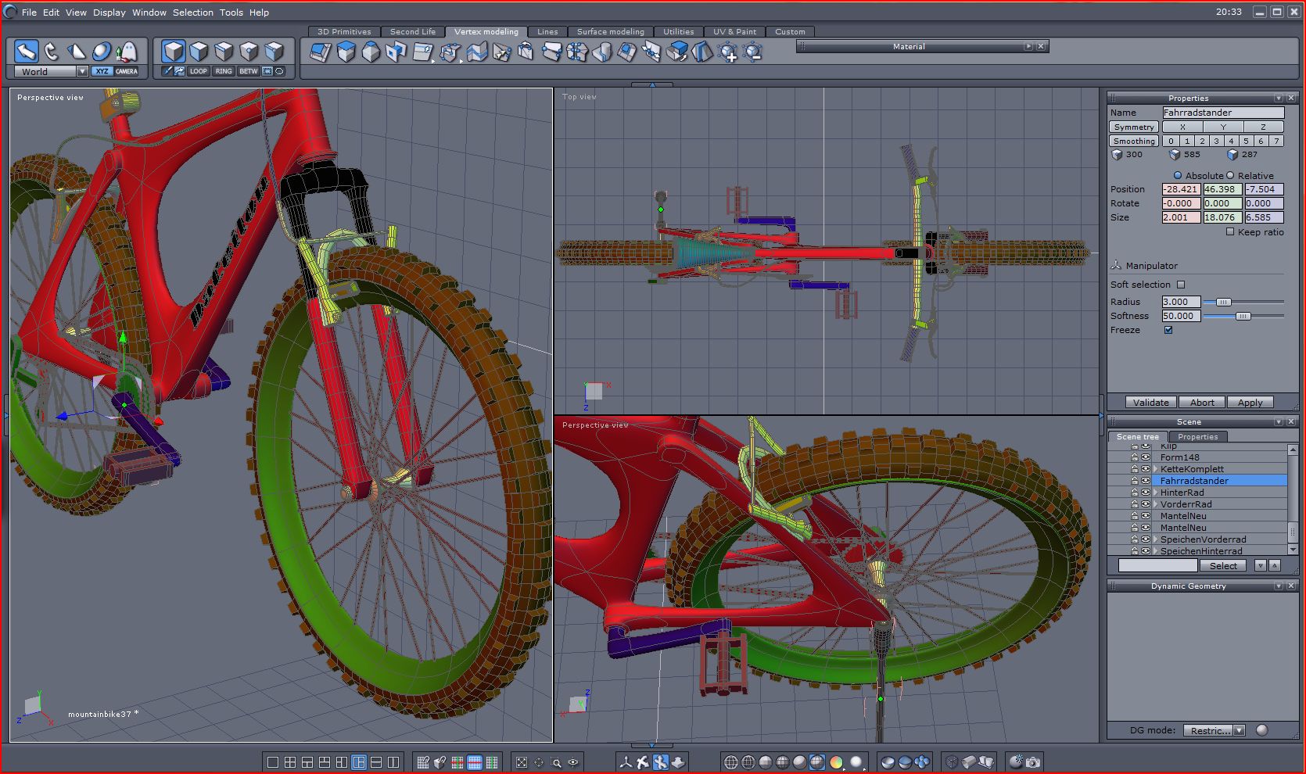Toggle visibility of the Fahrradstander object
The height and width of the screenshot is (774, 1306).
[1146, 481]
